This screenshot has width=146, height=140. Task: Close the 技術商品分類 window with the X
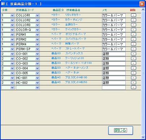[x=142, y=4]
